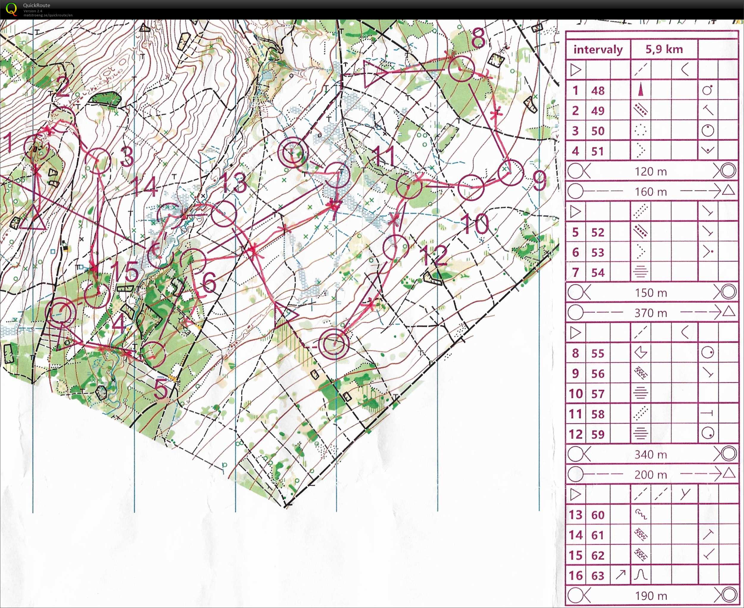
Task: Click control code 63 in description table
Action: [x=598, y=576]
